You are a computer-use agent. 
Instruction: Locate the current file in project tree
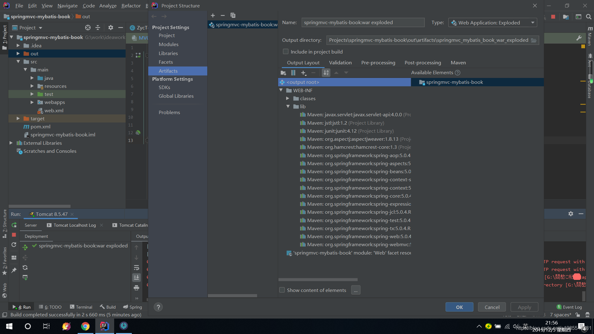[88, 28]
